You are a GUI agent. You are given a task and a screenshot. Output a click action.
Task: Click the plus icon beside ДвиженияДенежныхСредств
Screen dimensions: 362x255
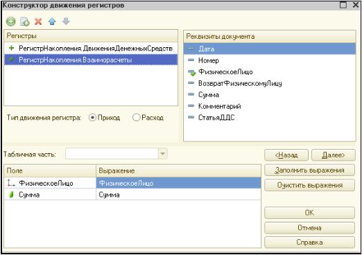(x=11, y=48)
